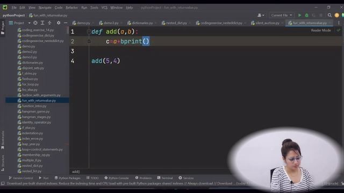Screen dimensions: 344x193
Task: Open the Current File run configuration dropdown
Action: (x=282, y=16)
